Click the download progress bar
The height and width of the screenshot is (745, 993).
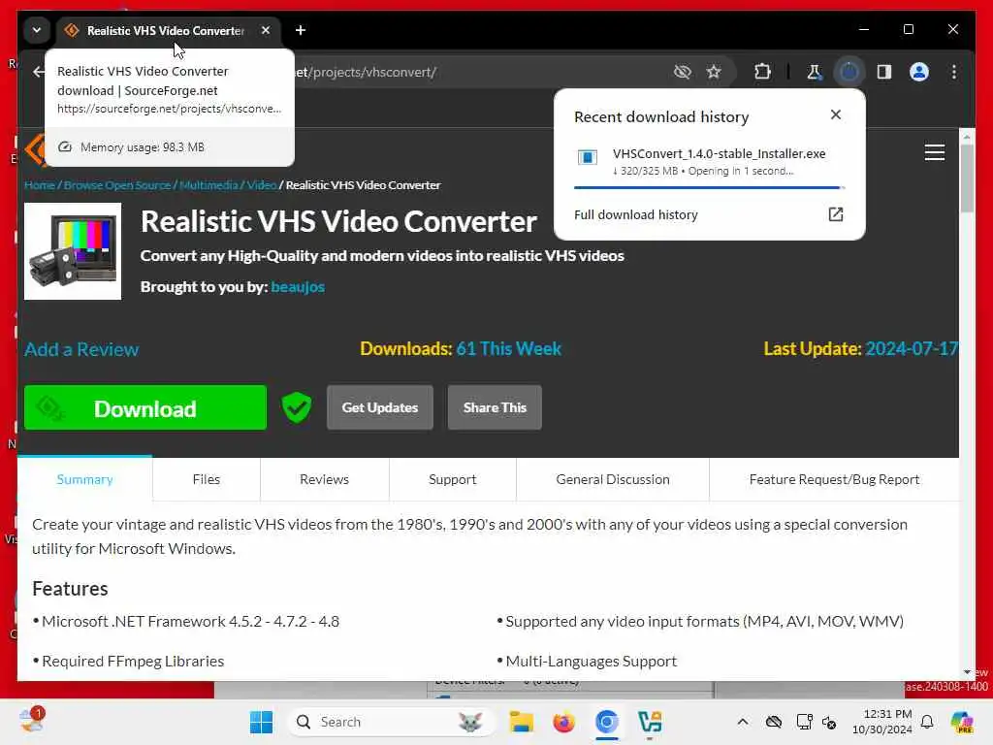click(x=709, y=187)
